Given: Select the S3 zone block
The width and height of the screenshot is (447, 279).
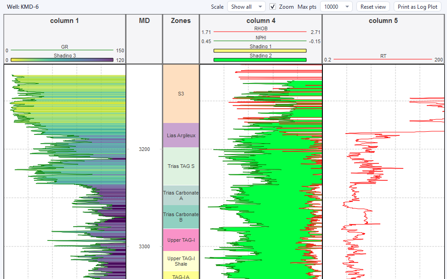Looking at the screenshot, I should (181, 94).
